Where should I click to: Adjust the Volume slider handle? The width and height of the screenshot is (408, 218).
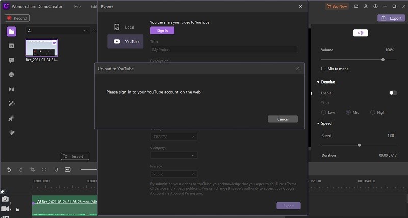[383, 60]
